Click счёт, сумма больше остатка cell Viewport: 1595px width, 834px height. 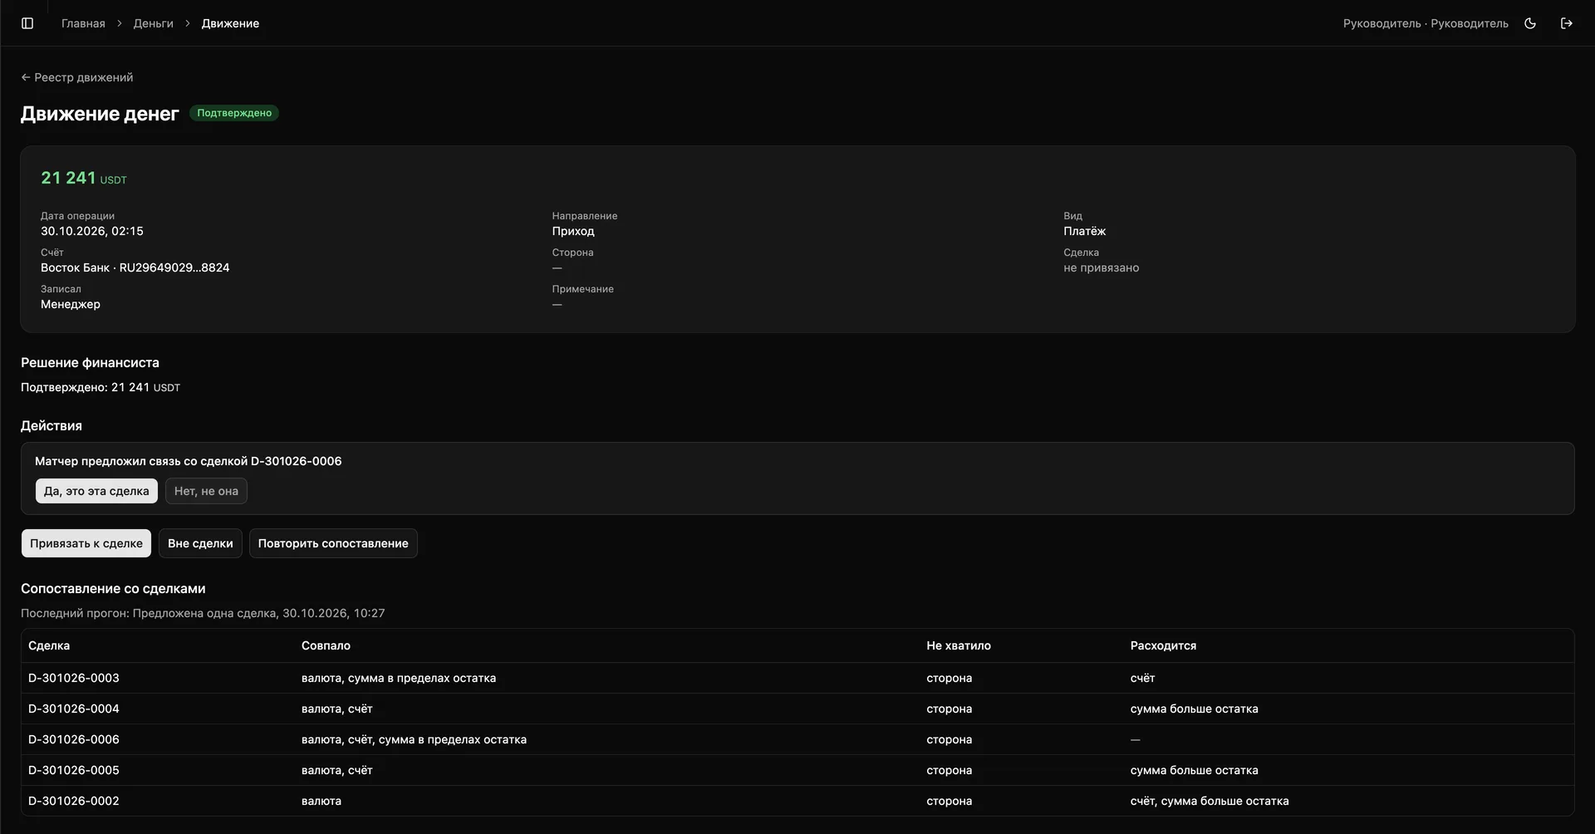click(x=1210, y=801)
